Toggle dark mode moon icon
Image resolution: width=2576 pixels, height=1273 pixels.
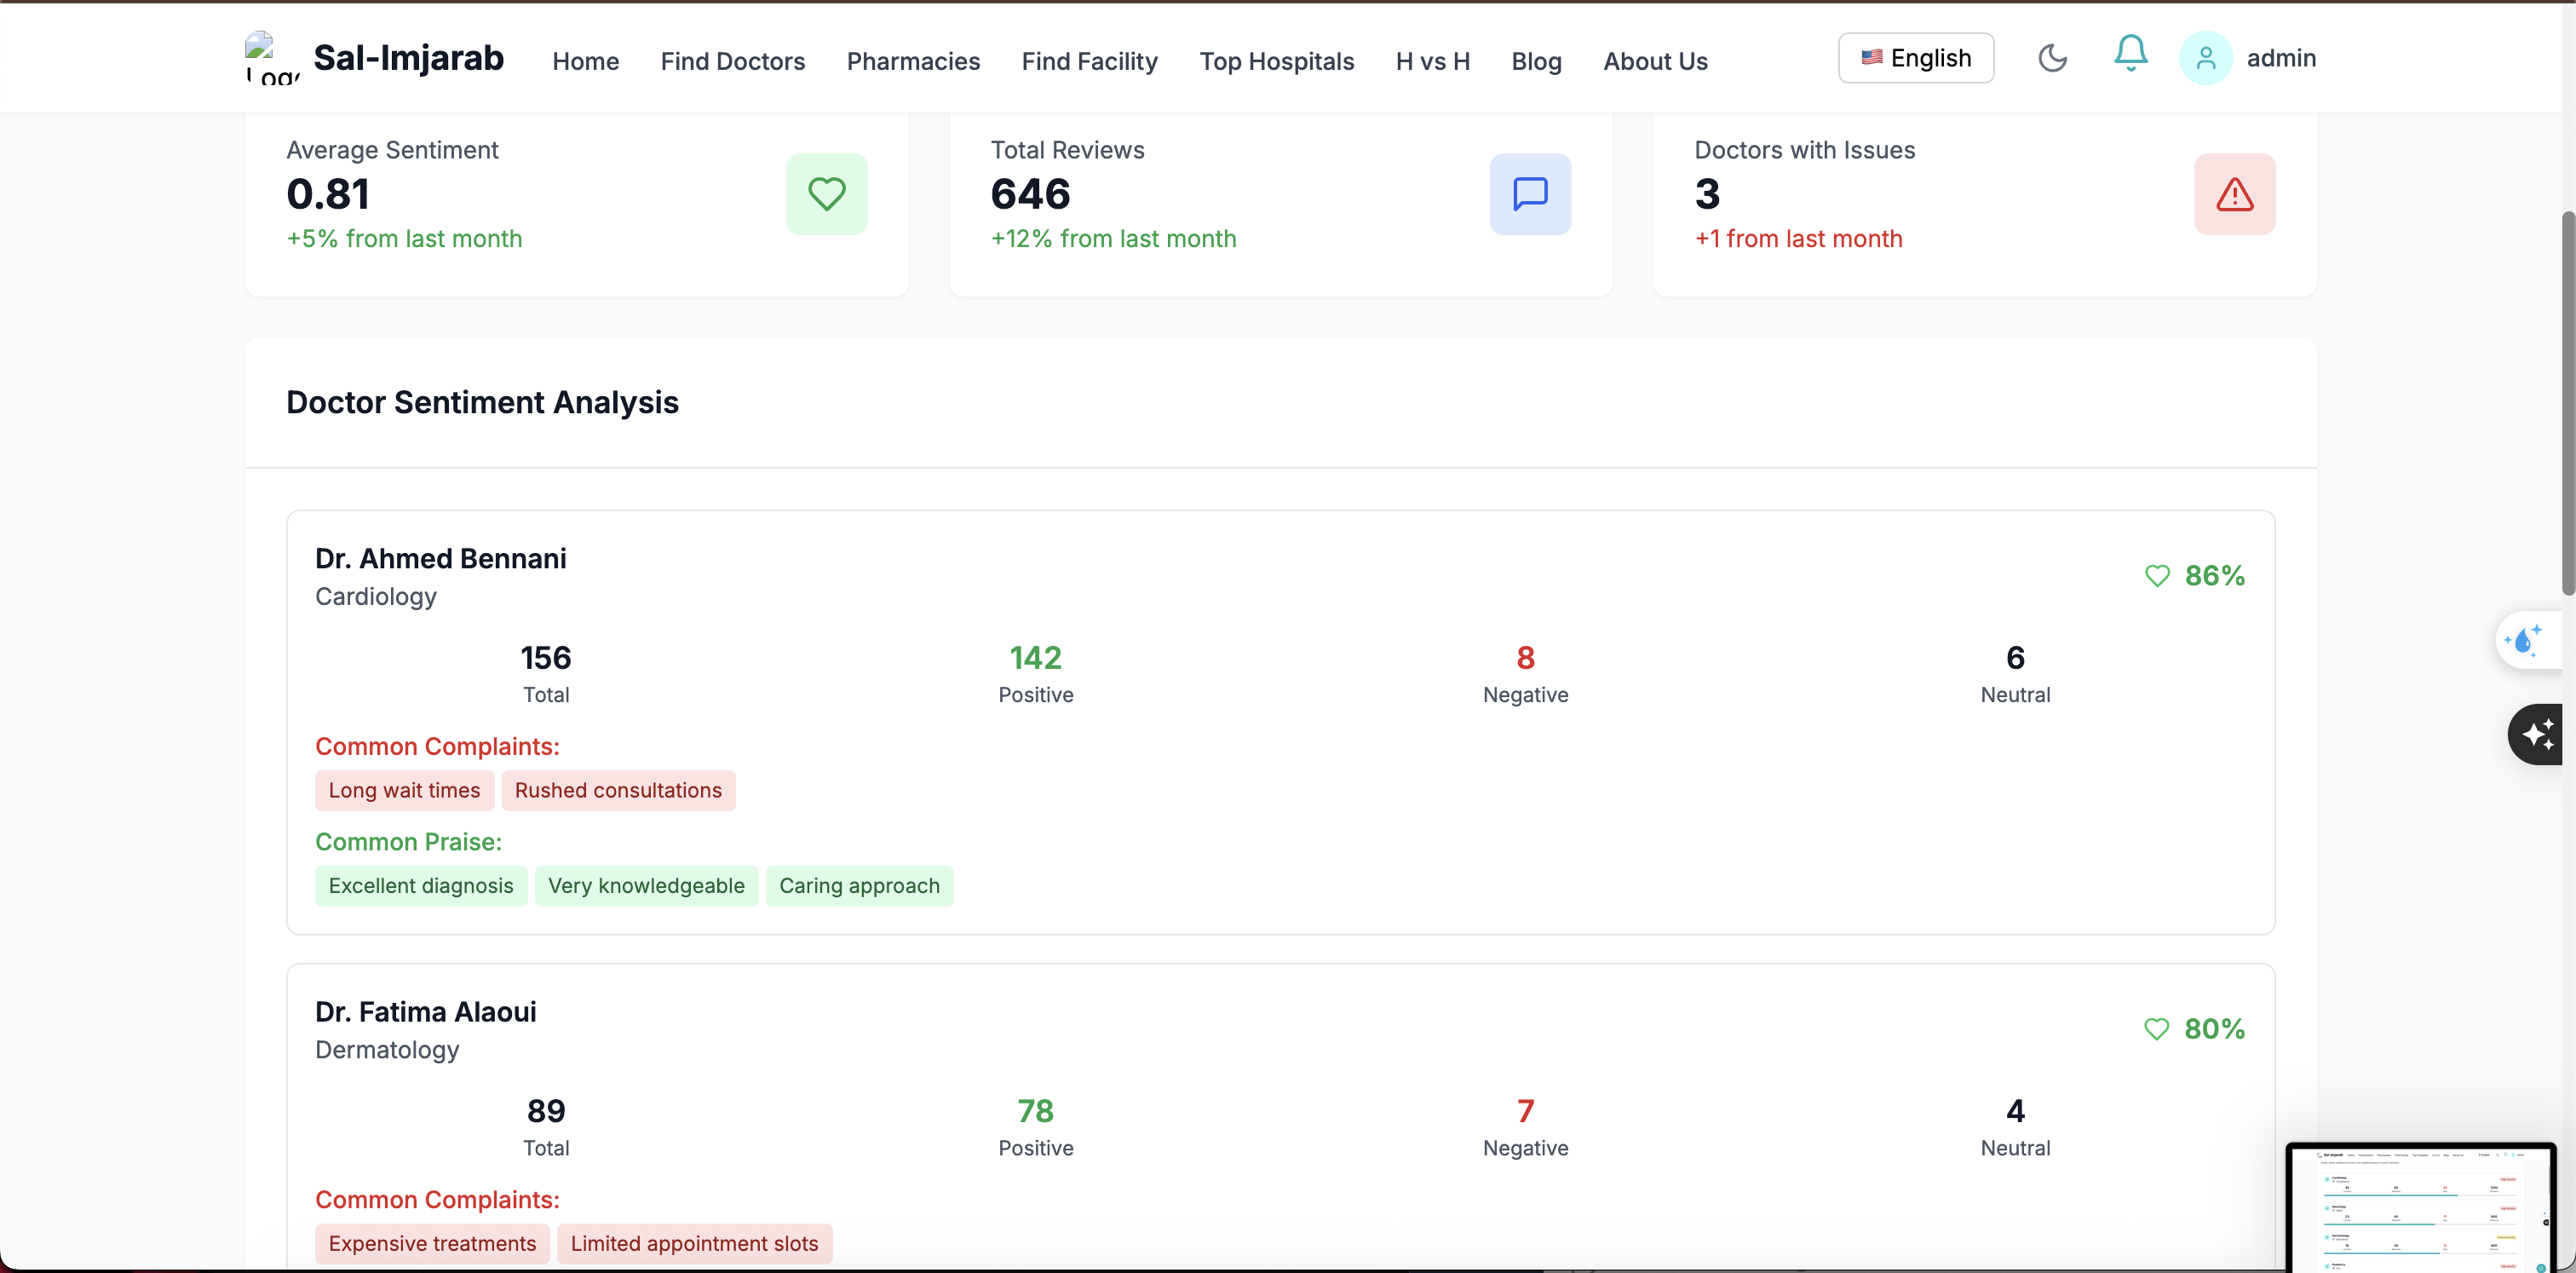(2052, 58)
